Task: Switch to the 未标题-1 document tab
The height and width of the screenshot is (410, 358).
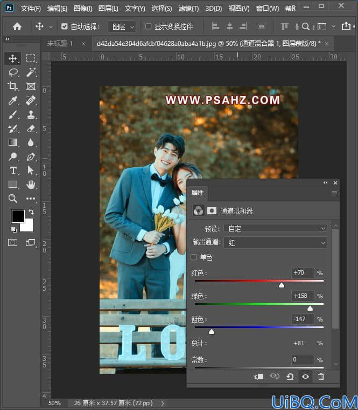Action: coord(60,44)
